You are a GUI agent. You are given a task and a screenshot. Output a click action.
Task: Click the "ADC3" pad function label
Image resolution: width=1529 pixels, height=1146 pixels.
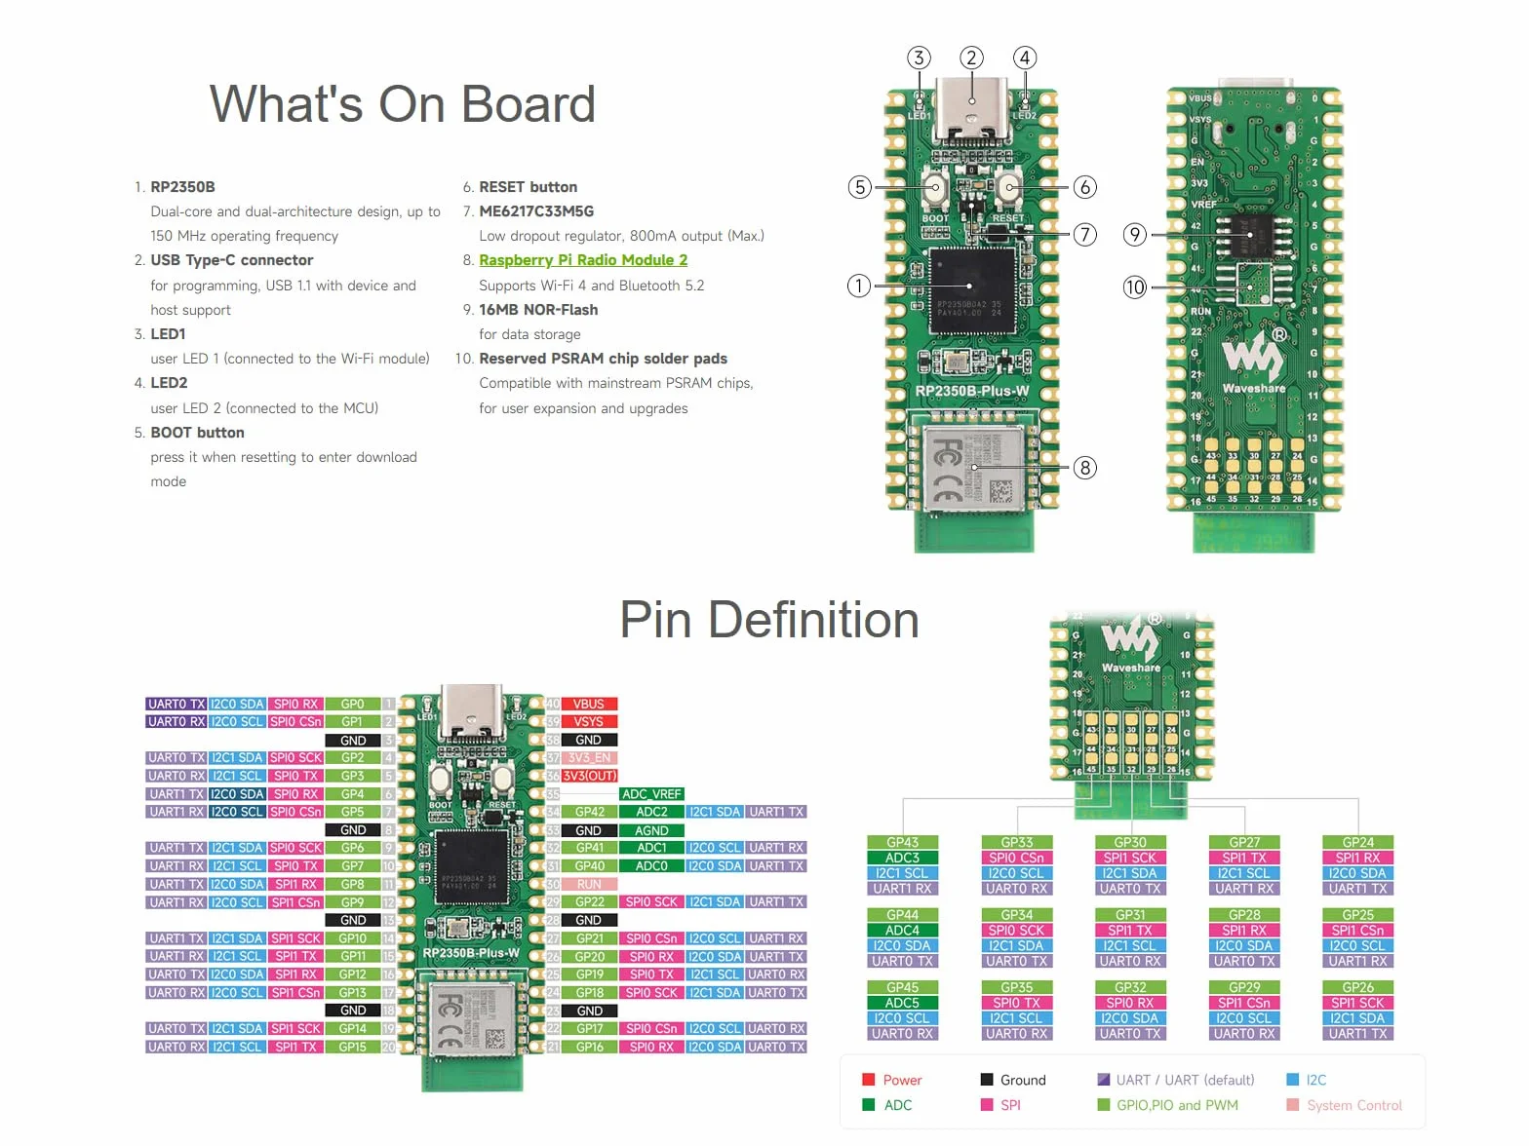click(903, 858)
